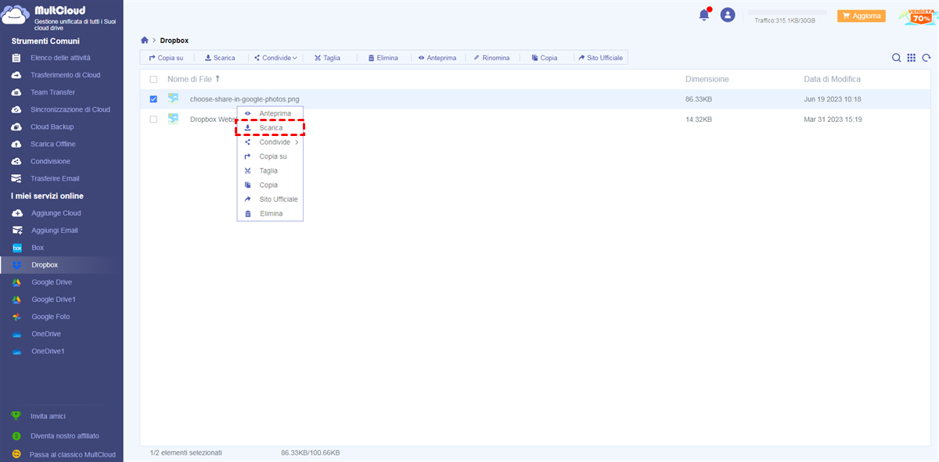939x462 pixels.
Task: Click Copia su toolbar button
Action: point(166,58)
